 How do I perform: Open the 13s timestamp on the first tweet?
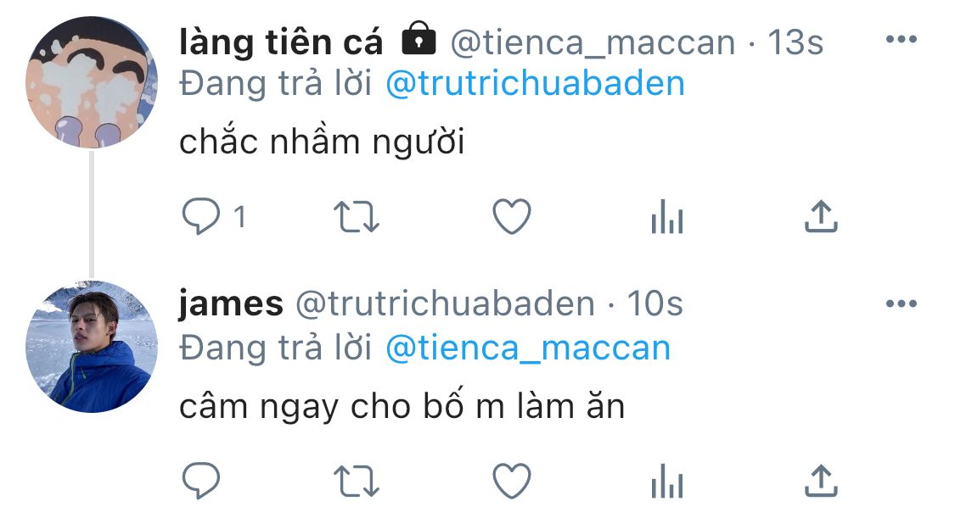(795, 42)
